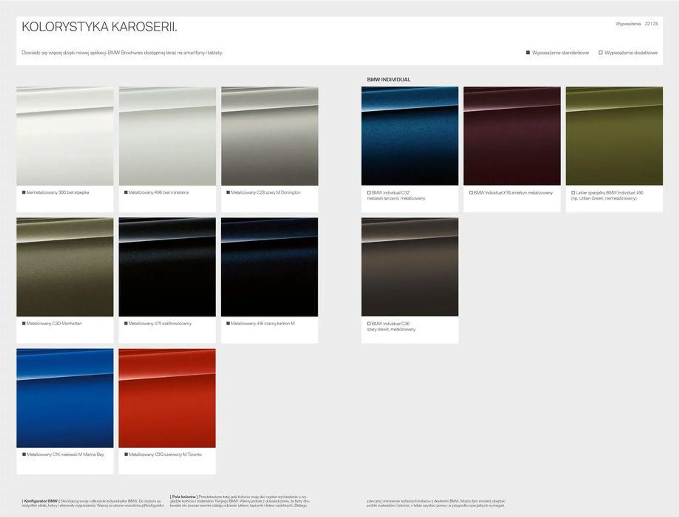679x517 pixels.
Task: Pick the Urban Green 490 special paint swatch
Action: pos(614,136)
